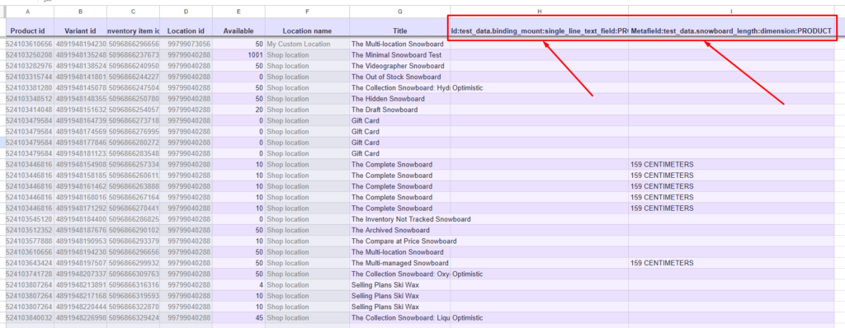Select inventory item id cell 5096866319593

pyautogui.click(x=133, y=296)
